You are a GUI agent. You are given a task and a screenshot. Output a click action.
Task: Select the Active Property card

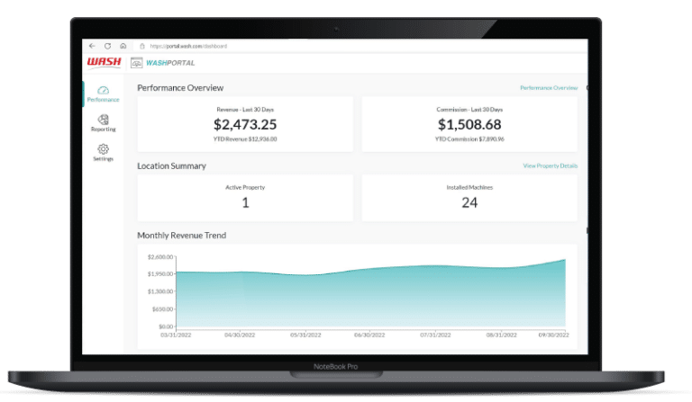pos(246,197)
